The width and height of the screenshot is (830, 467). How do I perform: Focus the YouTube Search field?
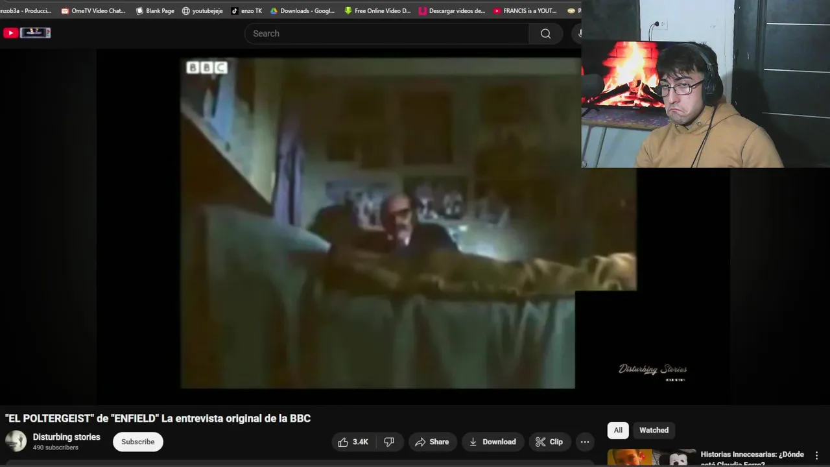pyautogui.click(x=386, y=34)
